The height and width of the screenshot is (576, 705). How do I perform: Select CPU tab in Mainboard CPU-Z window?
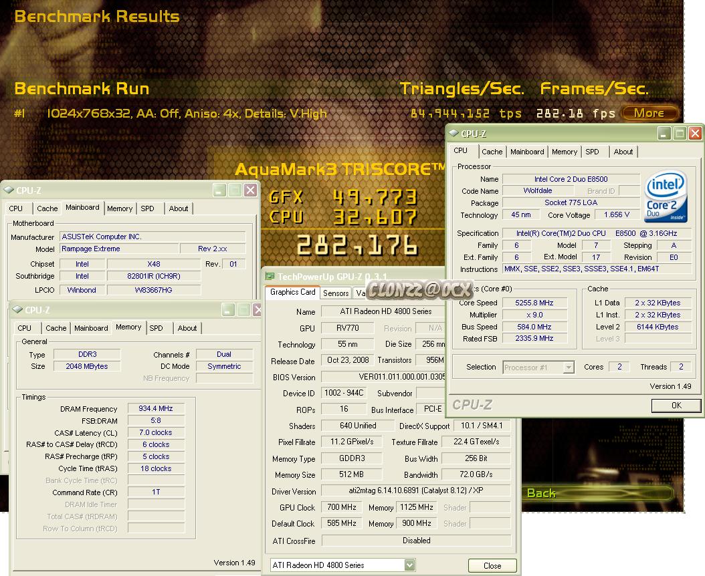point(16,208)
